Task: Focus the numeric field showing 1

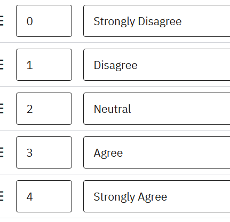Action: 44,65
